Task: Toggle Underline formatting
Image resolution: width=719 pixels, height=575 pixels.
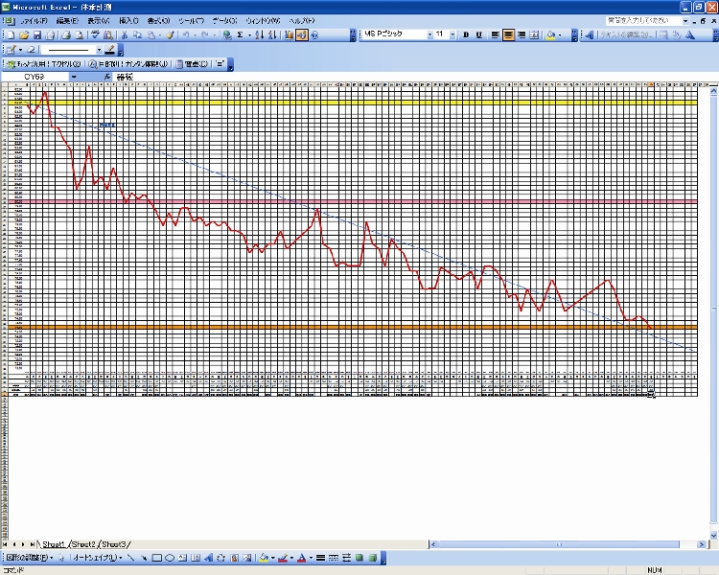Action: [x=479, y=34]
